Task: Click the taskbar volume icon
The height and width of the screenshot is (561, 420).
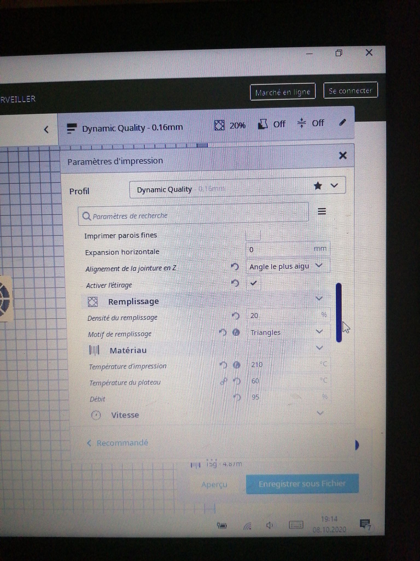Action: click(270, 525)
